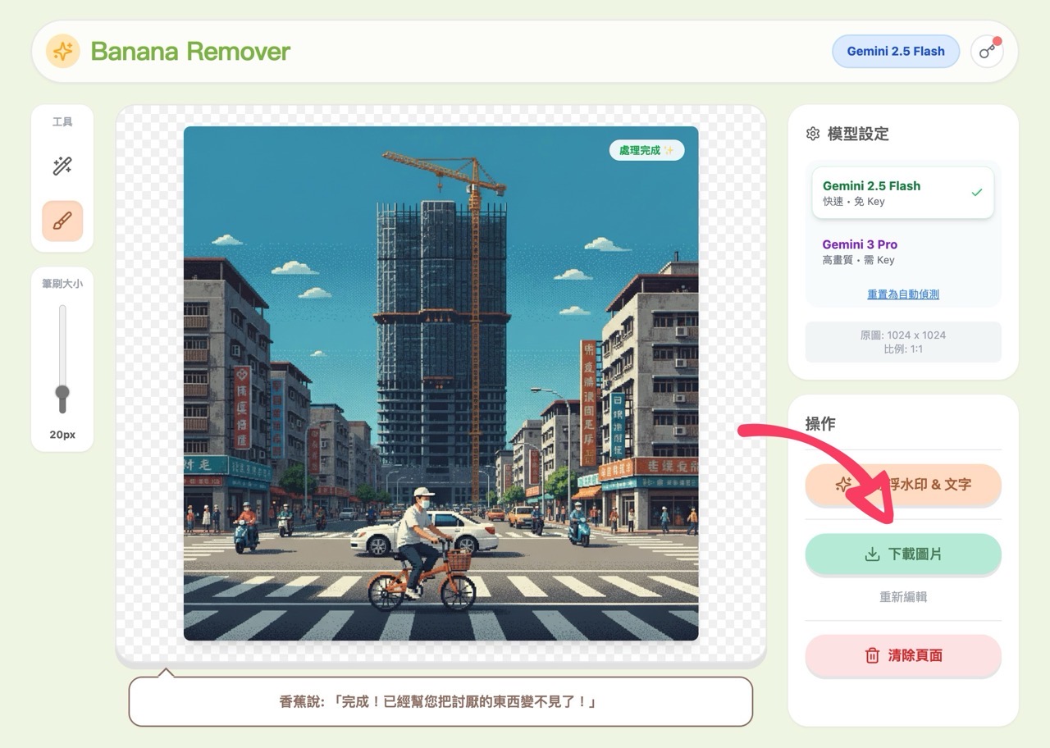The width and height of the screenshot is (1050, 748).
Task: Open the API key settings icon
Action: click(x=987, y=52)
